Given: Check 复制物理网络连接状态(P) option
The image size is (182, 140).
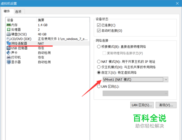Looking at the screenshot, I should [104, 53].
